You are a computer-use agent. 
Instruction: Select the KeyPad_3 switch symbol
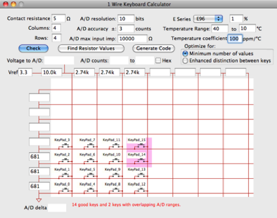(66, 146)
